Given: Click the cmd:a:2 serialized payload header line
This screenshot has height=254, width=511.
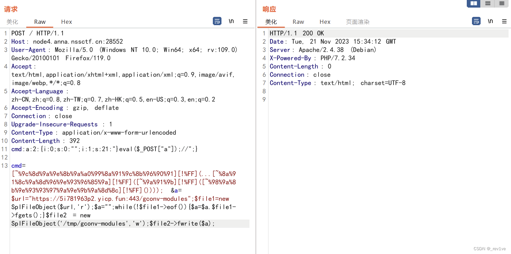Looking at the screenshot, I should 105,149.
